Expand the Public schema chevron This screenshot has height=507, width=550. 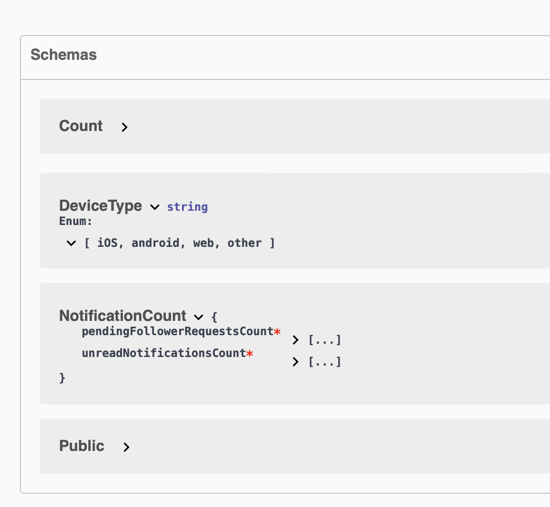pyautogui.click(x=126, y=447)
